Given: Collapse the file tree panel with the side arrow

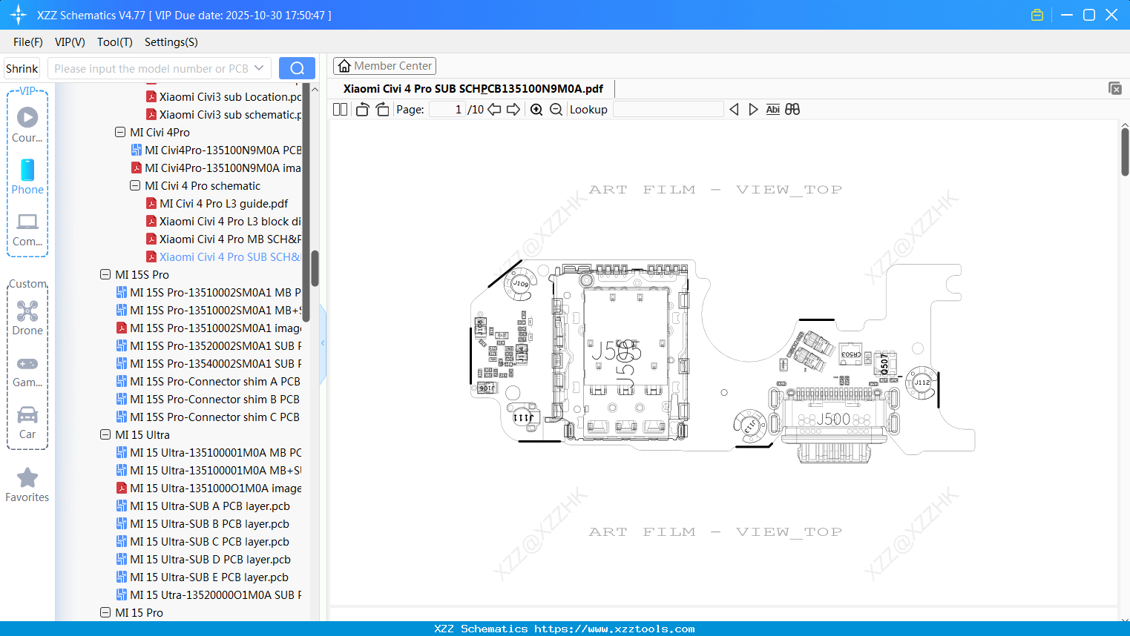Looking at the screenshot, I should [x=322, y=342].
